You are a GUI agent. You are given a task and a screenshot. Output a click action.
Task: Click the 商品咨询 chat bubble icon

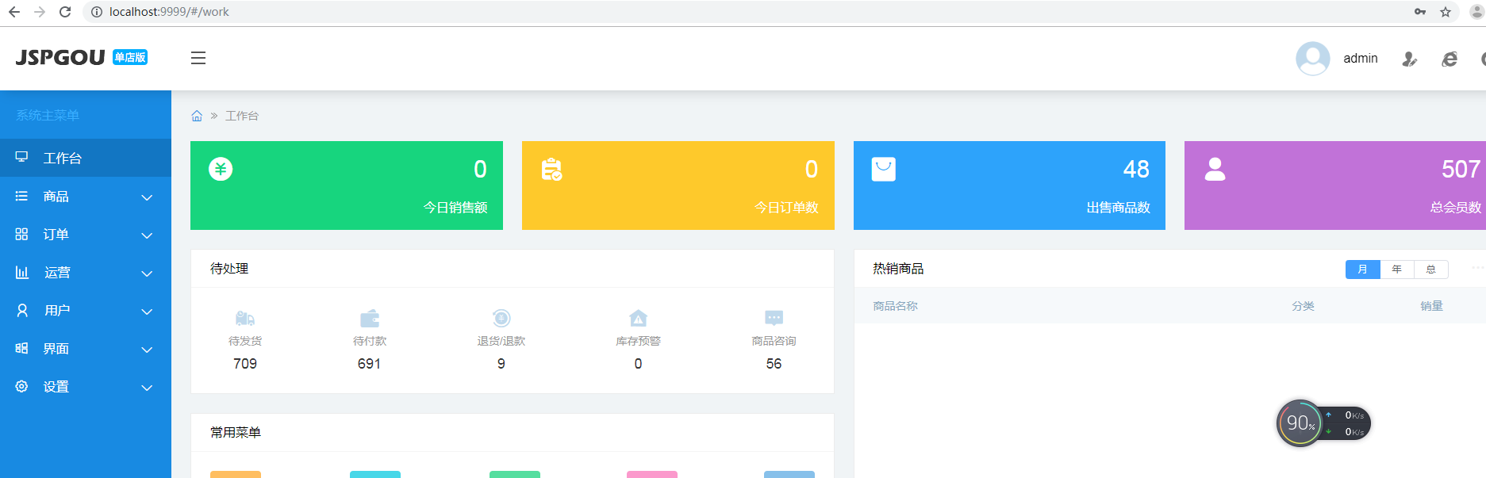(774, 318)
